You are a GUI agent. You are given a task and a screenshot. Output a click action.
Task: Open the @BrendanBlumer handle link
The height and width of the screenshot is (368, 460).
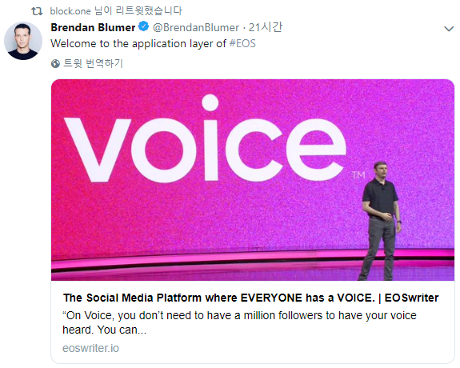click(196, 27)
